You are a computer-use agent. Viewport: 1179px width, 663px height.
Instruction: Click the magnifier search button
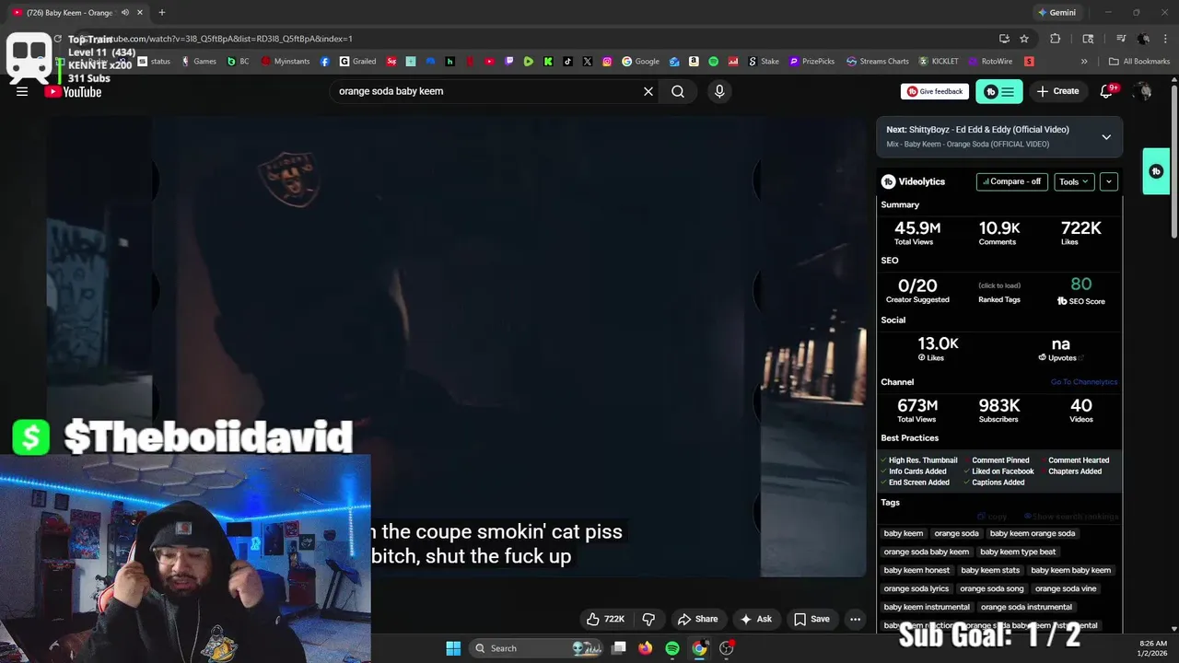click(678, 91)
